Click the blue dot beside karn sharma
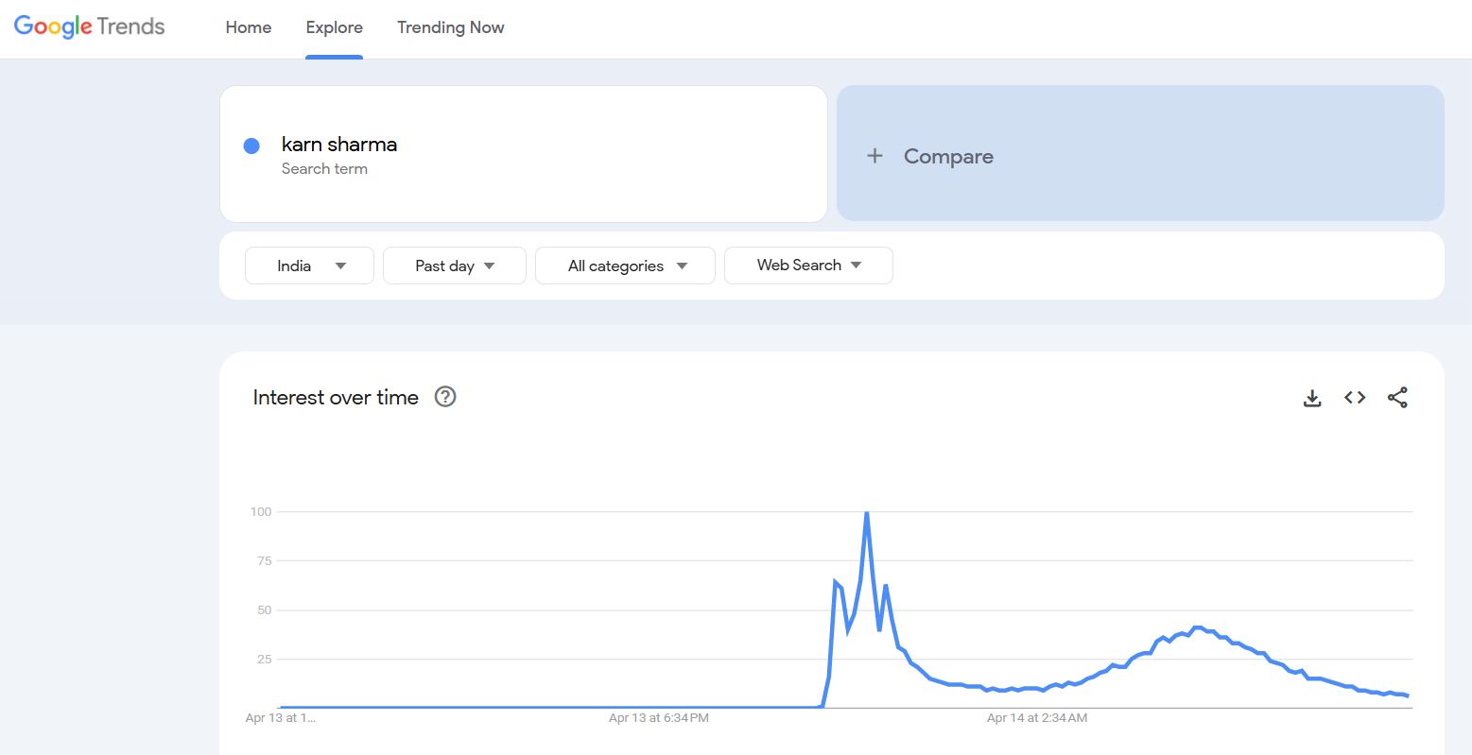 pyautogui.click(x=251, y=146)
